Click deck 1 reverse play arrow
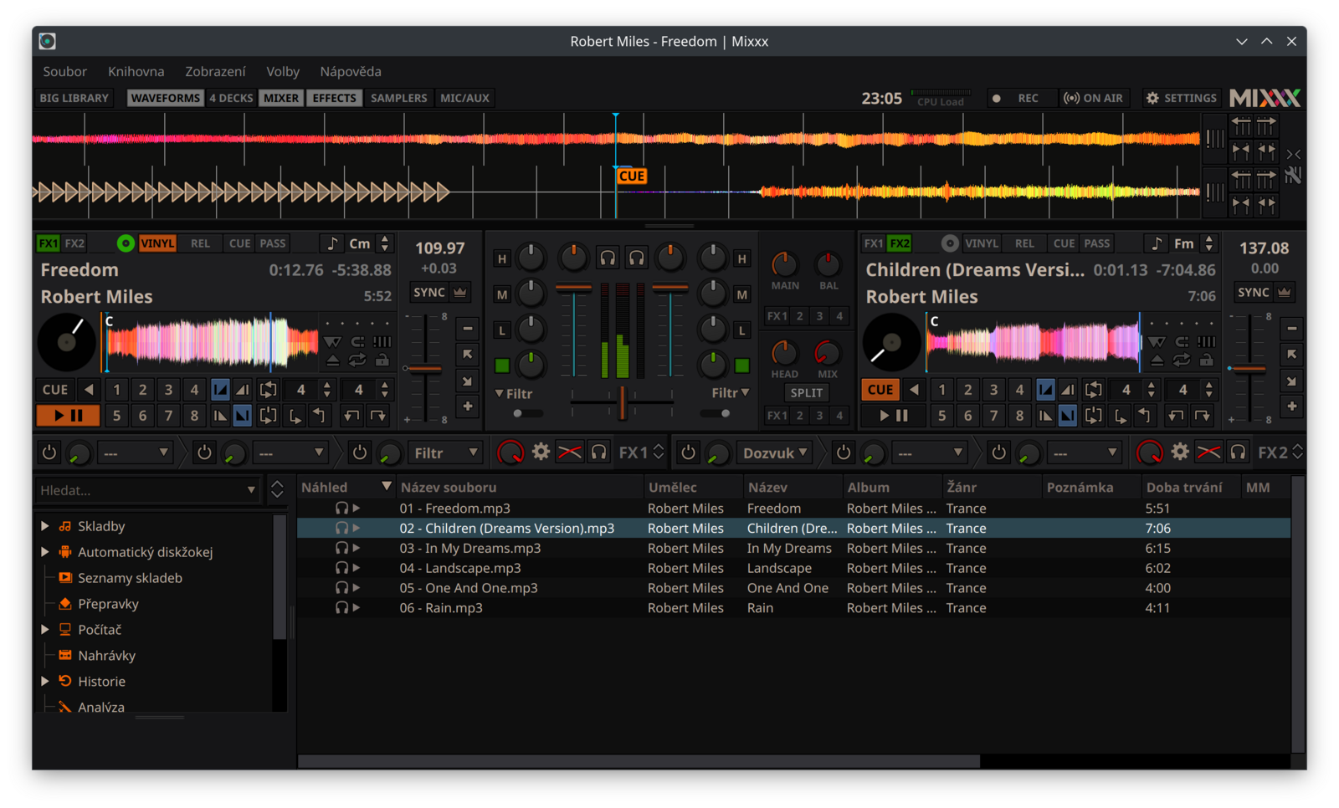Viewport: 1339px width, 808px height. (89, 390)
